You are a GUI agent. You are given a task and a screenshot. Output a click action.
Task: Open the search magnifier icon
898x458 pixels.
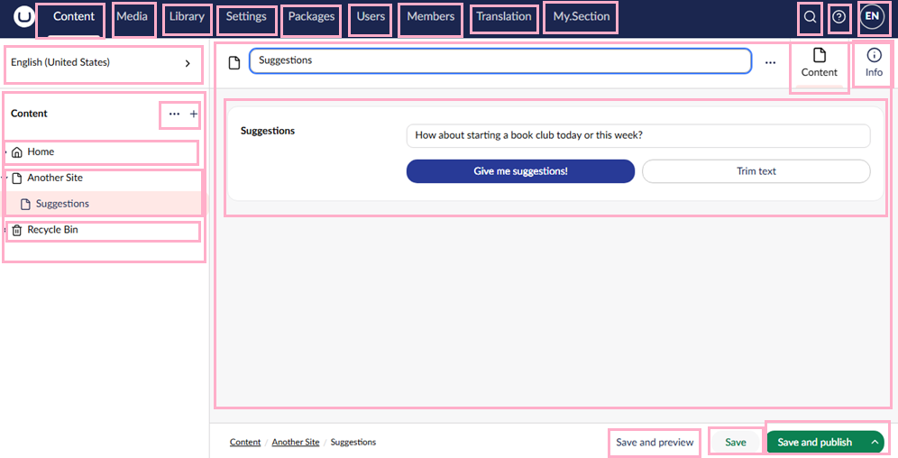point(810,17)
